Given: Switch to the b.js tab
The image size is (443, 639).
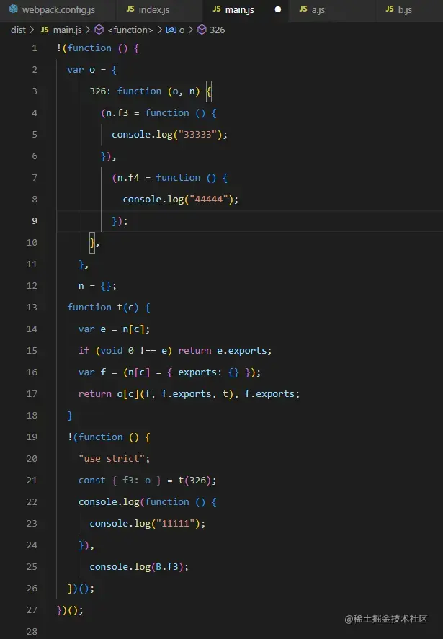Looking at the screenshot, I should click(x=405, y=9).
